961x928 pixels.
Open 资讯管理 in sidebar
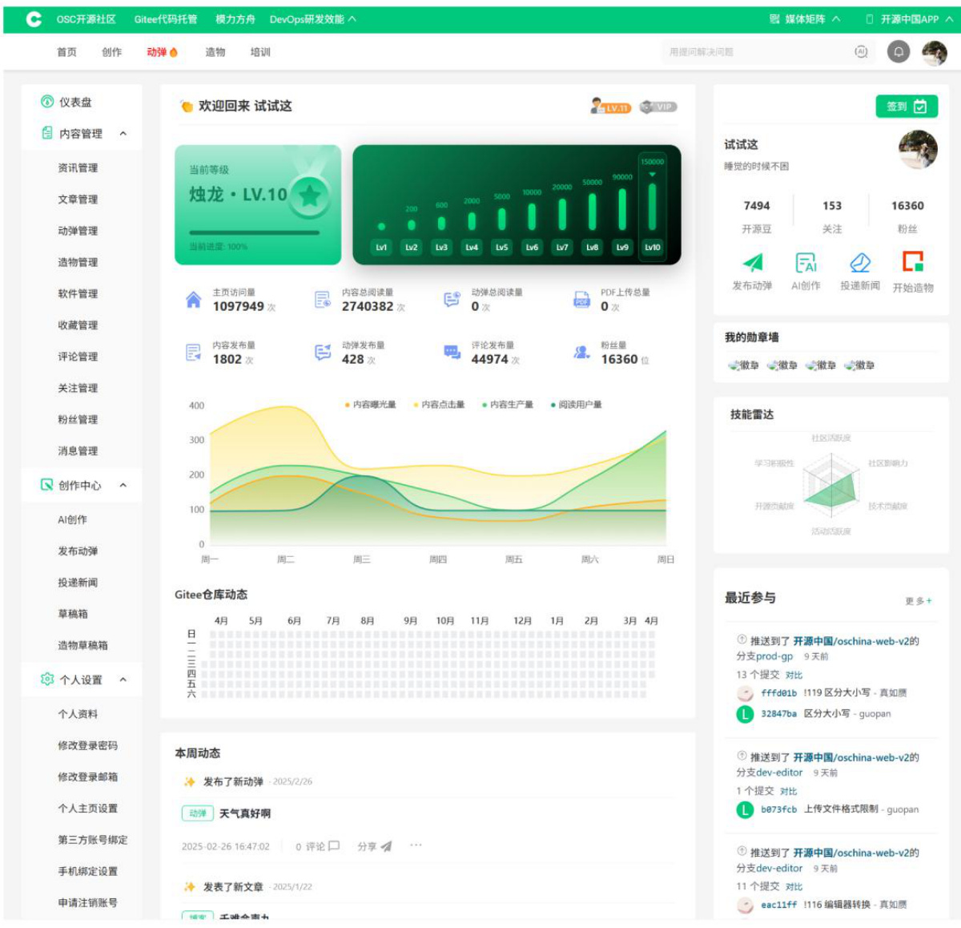(78, 168)
